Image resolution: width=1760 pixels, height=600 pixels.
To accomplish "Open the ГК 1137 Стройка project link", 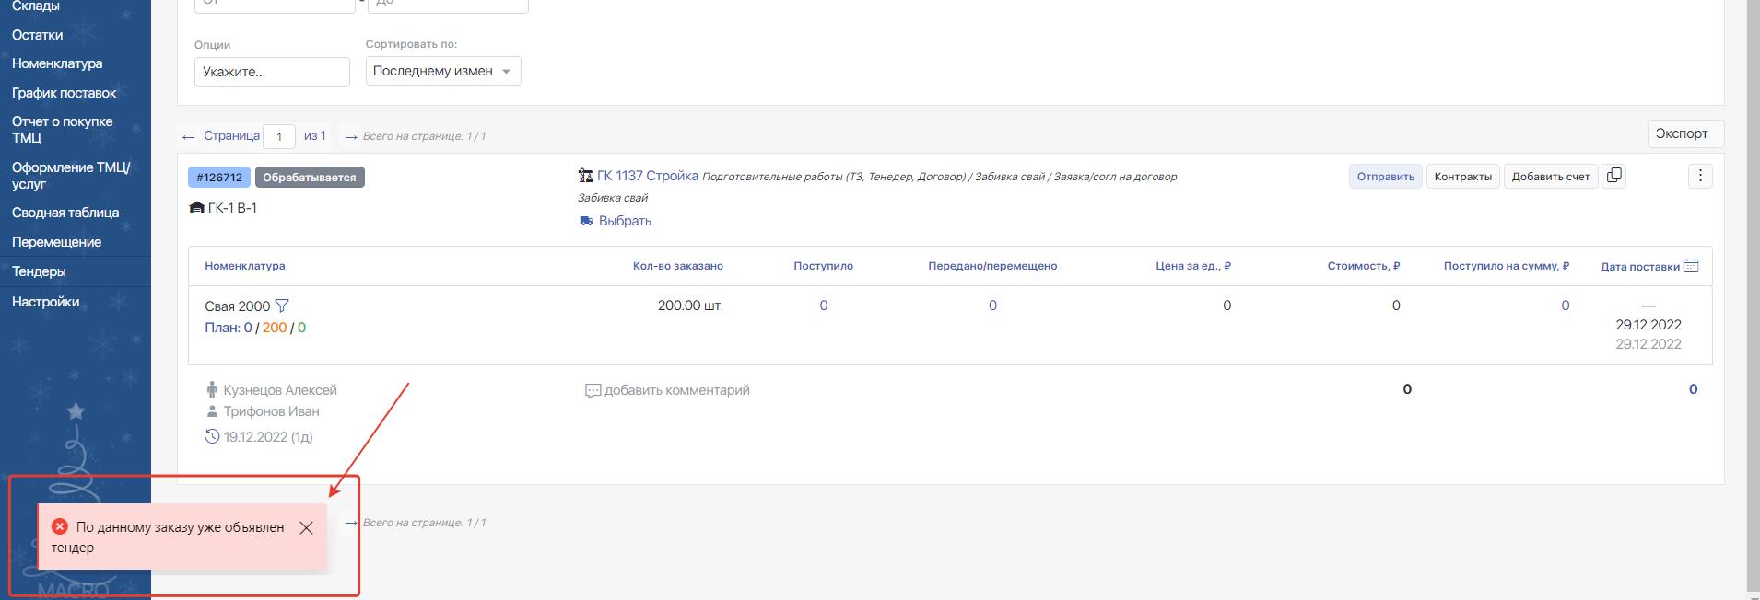I will click(x=647, y=176).
